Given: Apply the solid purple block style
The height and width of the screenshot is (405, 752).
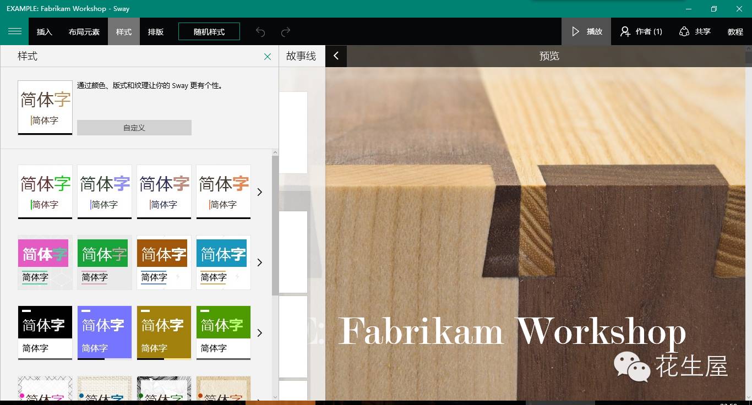Looking at the screenshot, I should [105, 333].
